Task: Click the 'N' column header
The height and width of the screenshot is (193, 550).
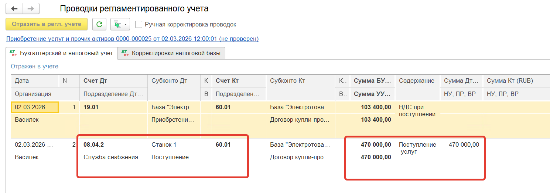Action: pos(69,81)
